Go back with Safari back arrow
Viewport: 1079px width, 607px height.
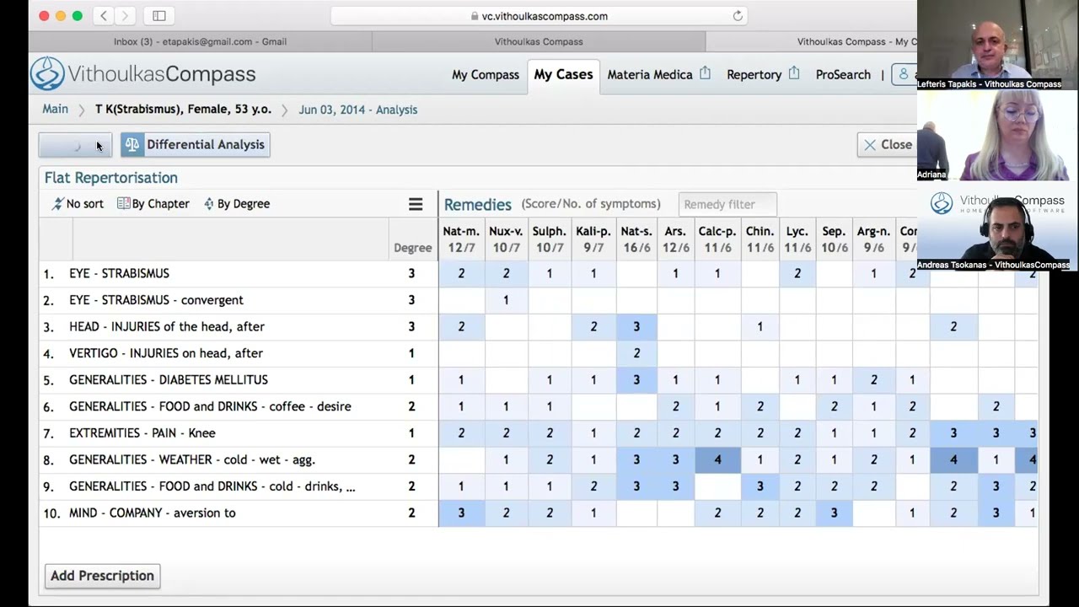104,16
